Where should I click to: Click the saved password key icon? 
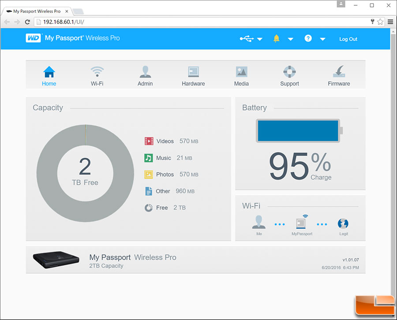(372, 22)
